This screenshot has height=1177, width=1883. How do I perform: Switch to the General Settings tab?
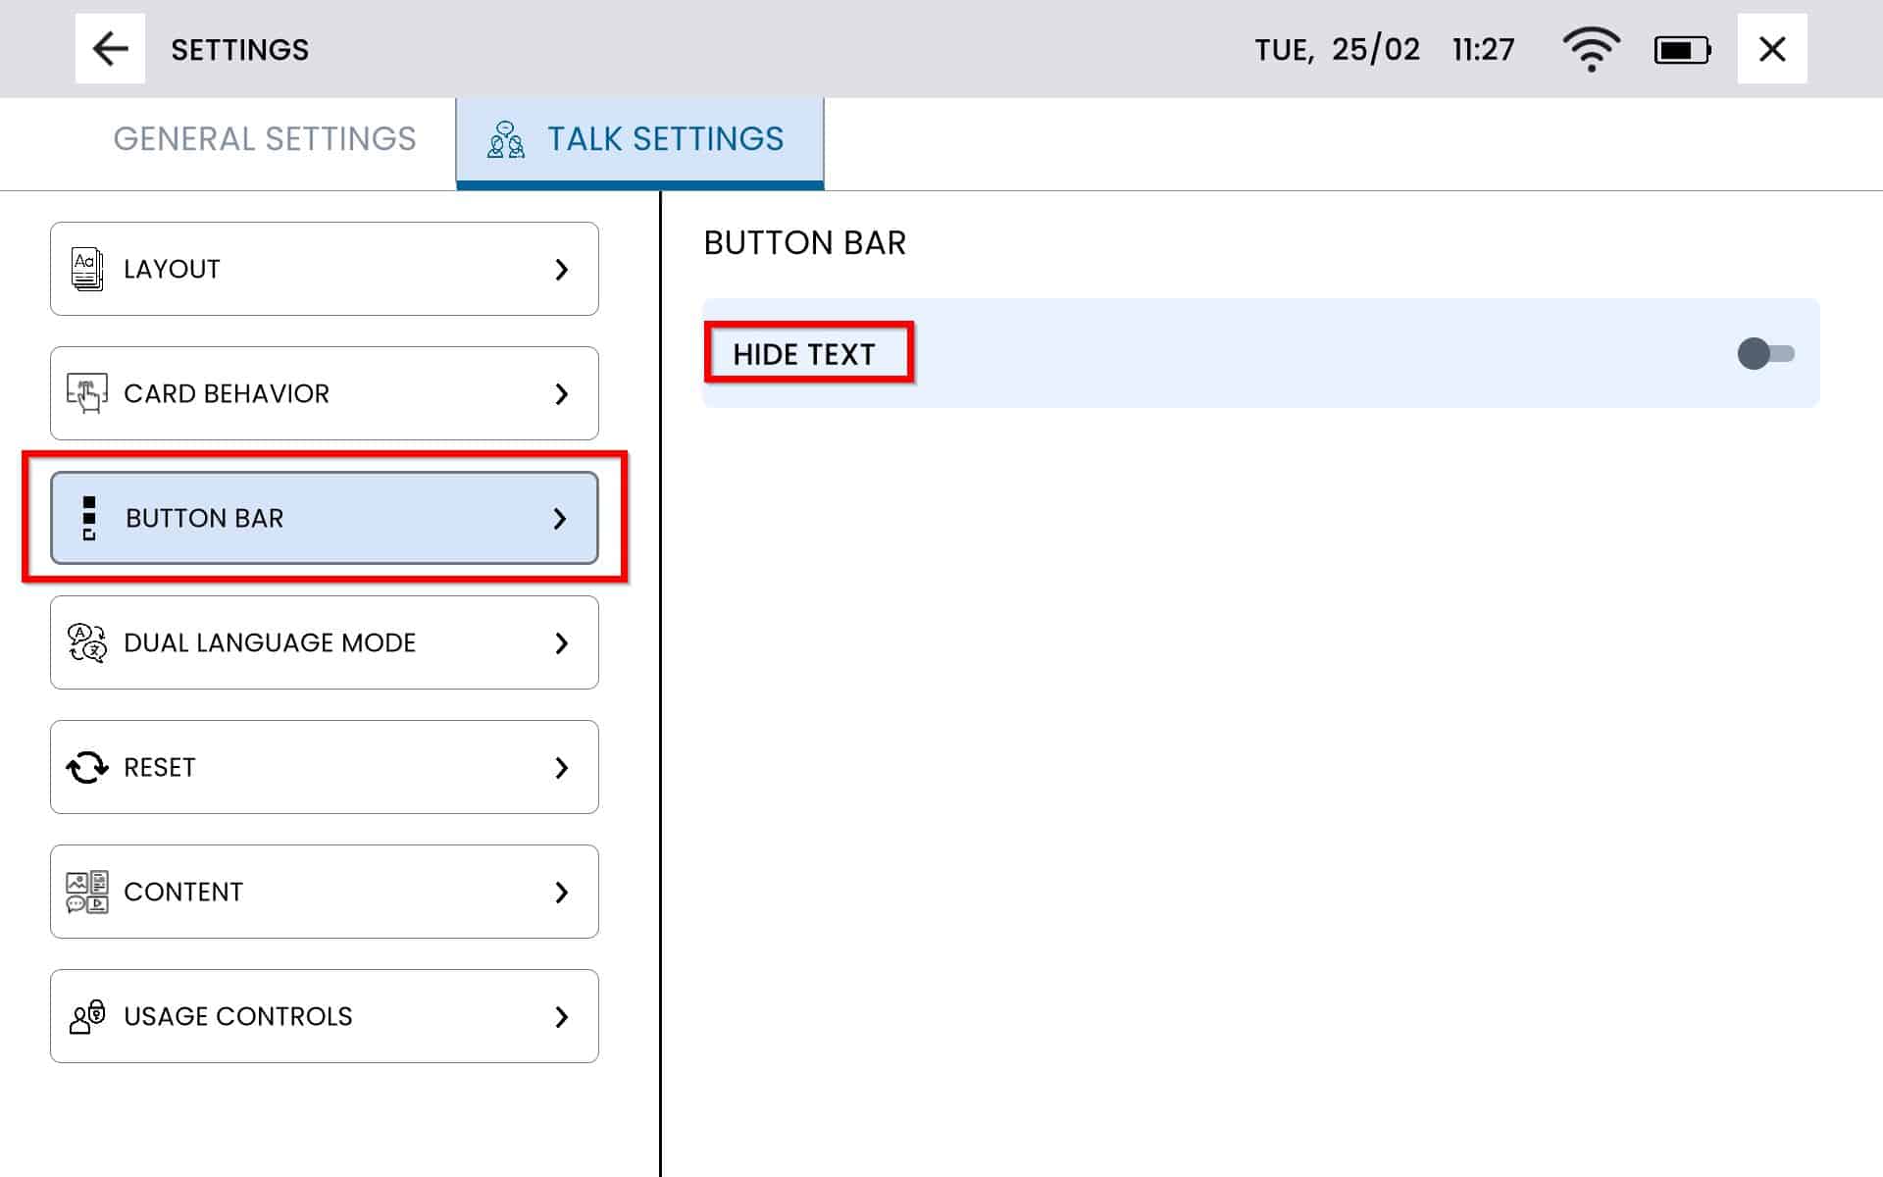point(265,139)
